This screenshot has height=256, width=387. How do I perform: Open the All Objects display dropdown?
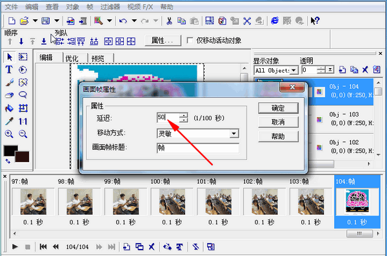click(x=293, y=70)
